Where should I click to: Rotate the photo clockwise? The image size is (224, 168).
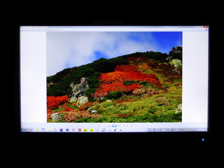[x=127, y=126]
